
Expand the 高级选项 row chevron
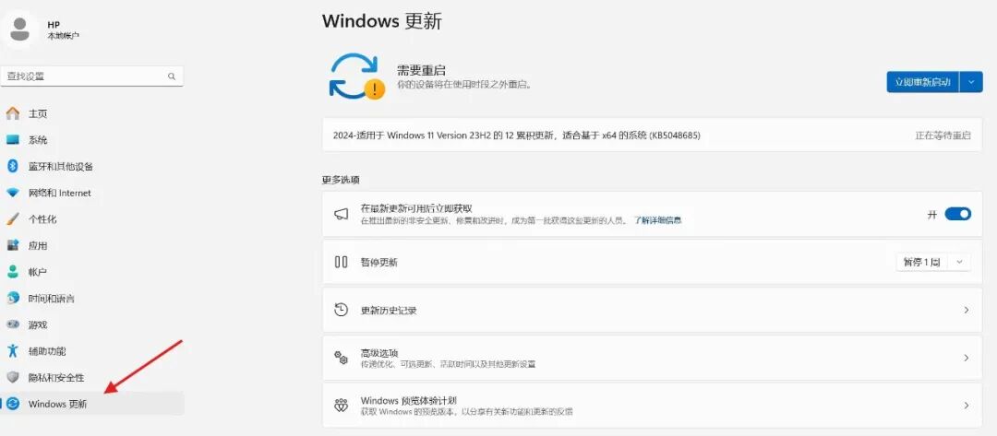pos(966,358)
